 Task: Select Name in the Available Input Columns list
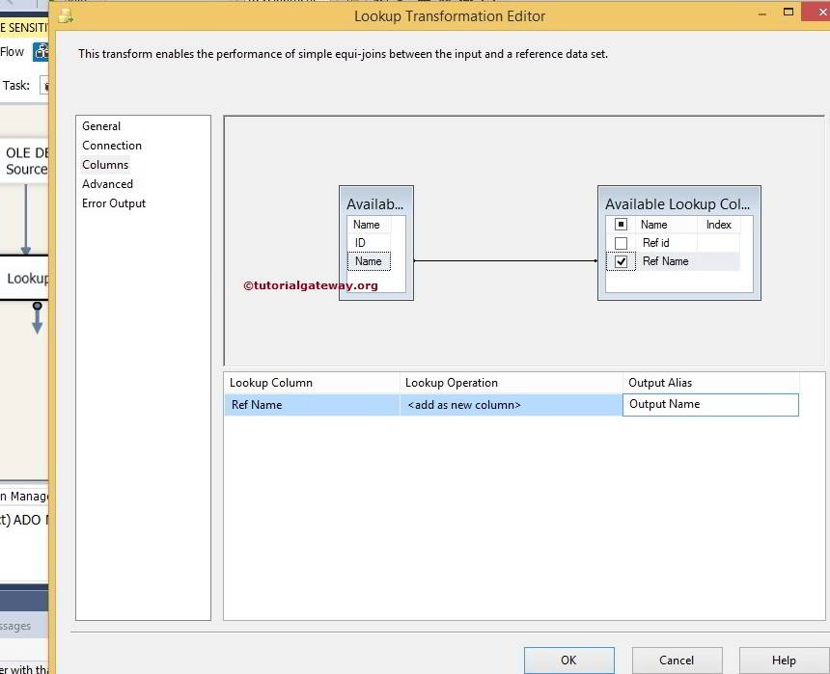click(x=368, y=261)
